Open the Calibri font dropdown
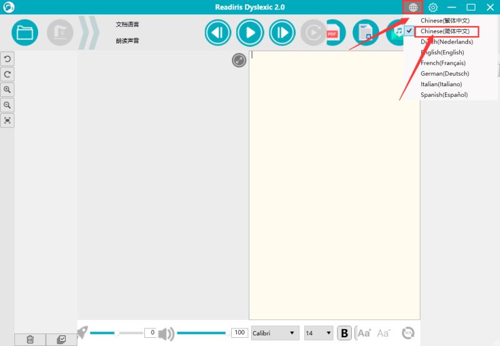This screenshot has width=500, height=346. pos(275,333)
